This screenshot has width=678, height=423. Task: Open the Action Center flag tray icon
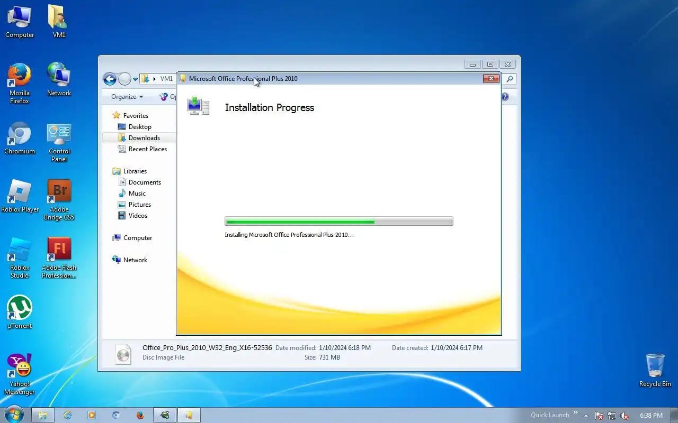pyautogui.click(x=599, y=416)
